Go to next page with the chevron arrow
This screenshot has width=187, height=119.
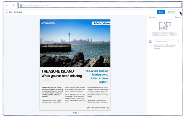[79, 113]
